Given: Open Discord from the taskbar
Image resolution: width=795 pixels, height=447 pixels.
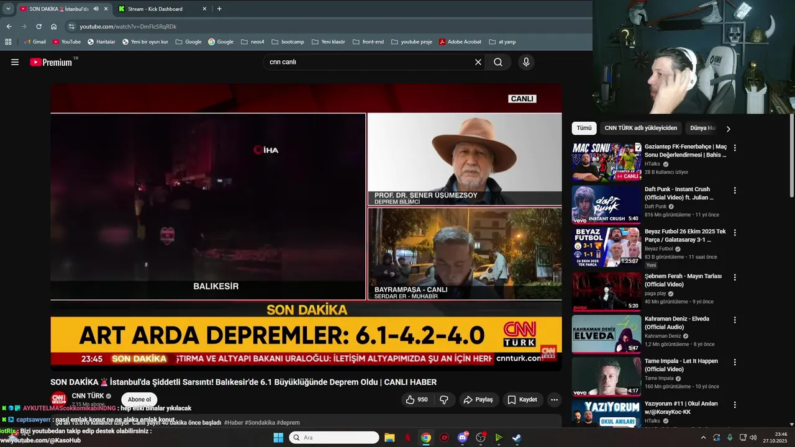Looking at the screenshot, I should 463,438.
